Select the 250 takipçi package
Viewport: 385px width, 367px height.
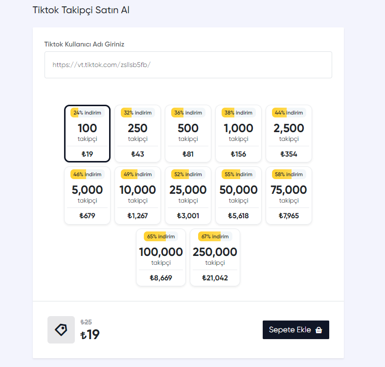[137, 134]
